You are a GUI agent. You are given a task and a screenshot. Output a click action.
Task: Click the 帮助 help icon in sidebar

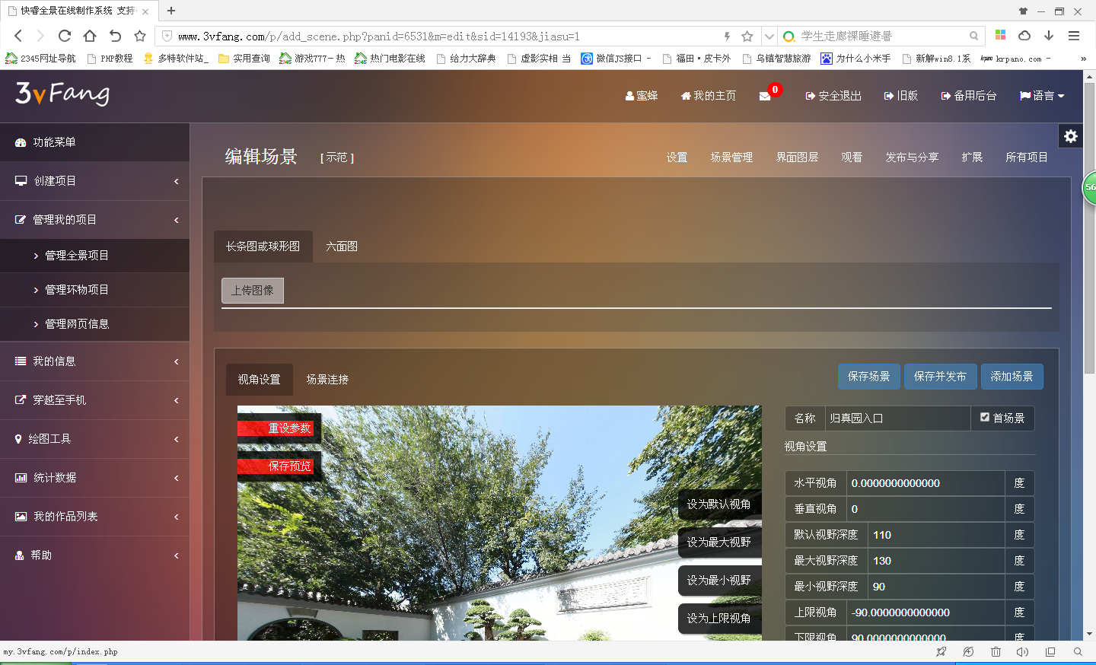20,555
